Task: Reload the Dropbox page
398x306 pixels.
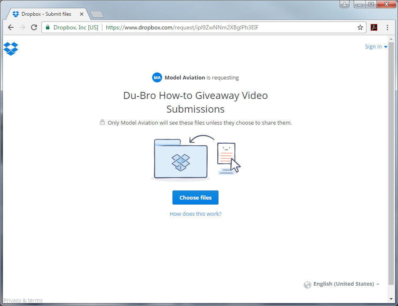Action: (x=34, y=27)
